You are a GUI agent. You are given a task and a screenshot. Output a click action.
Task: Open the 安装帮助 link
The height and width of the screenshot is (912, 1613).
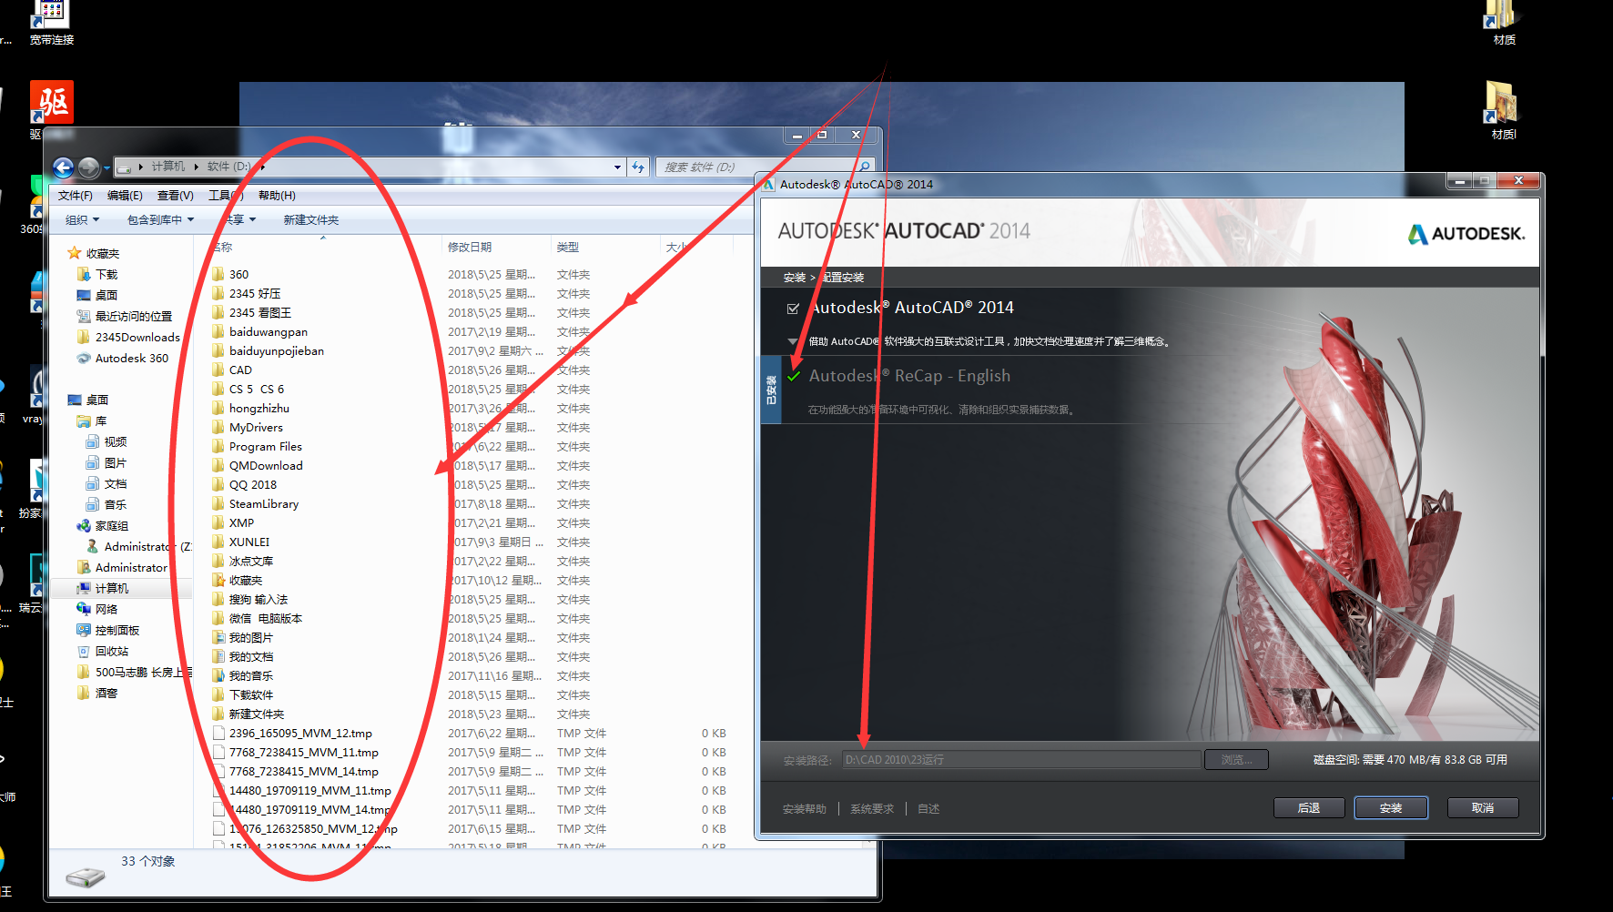tap(805, 808)
